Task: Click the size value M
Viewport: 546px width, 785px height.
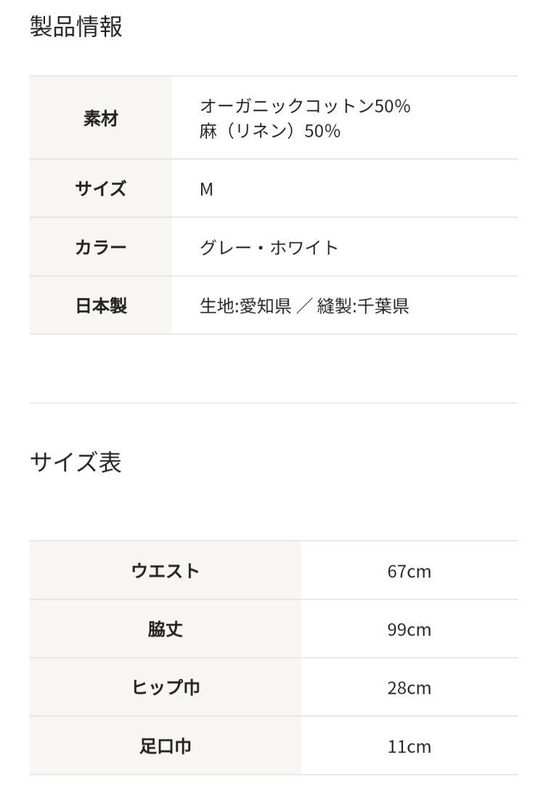Action: point(206,189)
